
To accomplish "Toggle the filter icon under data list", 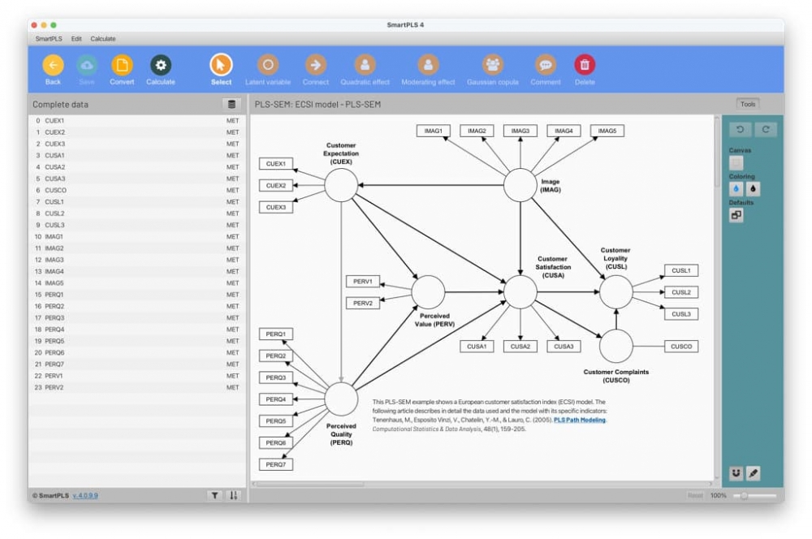I will coord(214,495).
